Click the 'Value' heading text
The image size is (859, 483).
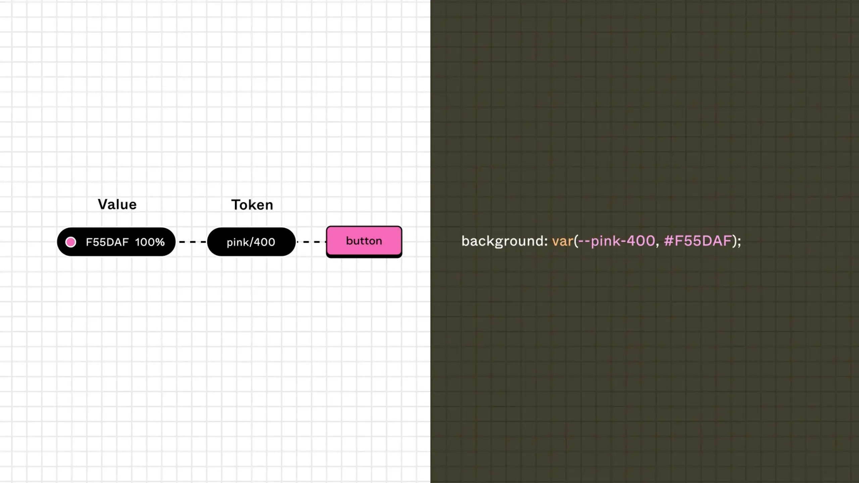click(x=117, y=204)
